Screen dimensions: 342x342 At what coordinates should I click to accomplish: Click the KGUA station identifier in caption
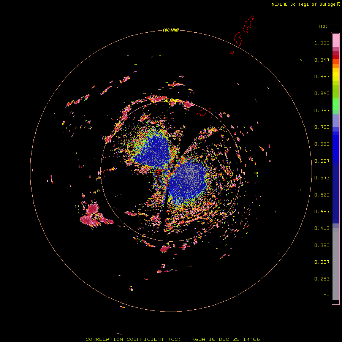coord(198,339)
